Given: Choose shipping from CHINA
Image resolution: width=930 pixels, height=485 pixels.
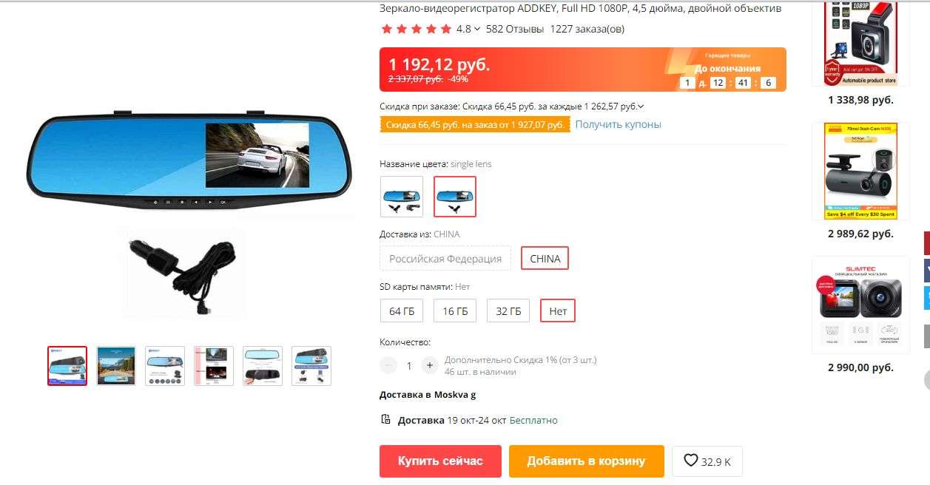Looking at the screenshot, I should pyautogui.click(x=545, y=259).
